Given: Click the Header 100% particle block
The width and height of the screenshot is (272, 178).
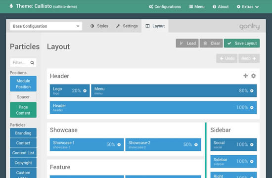Looking at the screenshot, I should (x=153, y=108).
